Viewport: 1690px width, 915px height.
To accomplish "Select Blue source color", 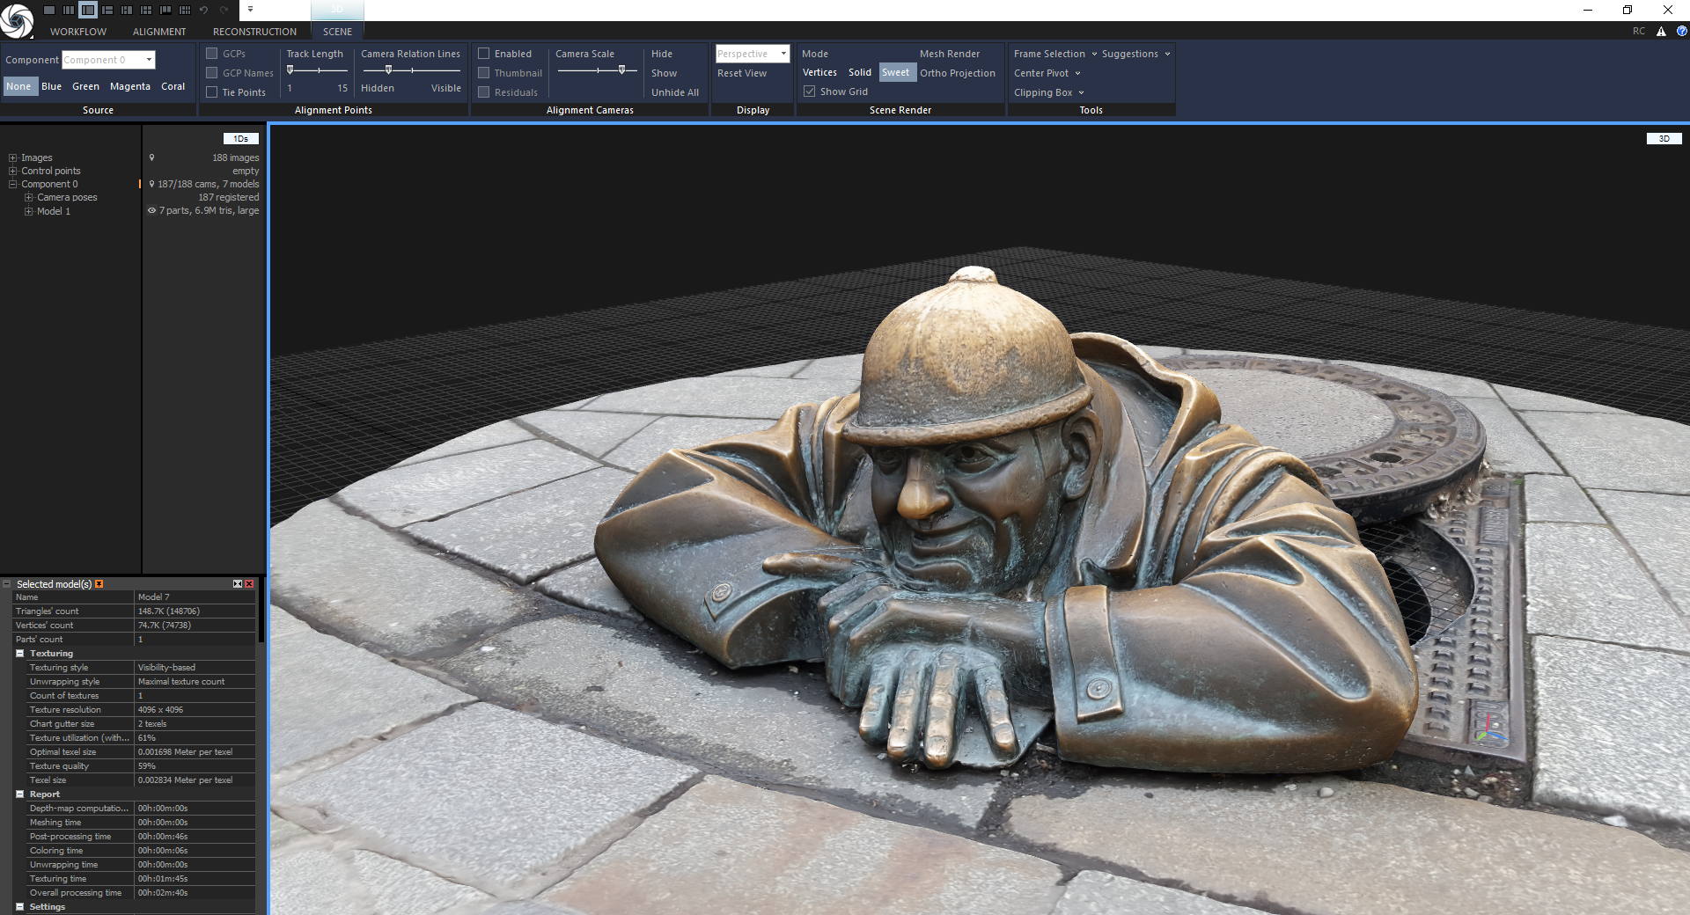I will [x=52, y=86].
